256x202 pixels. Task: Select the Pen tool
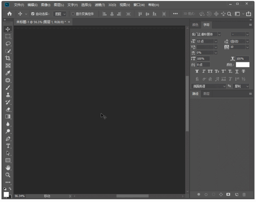coord(8,139)
